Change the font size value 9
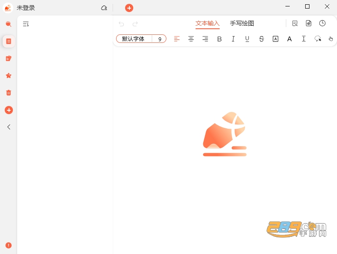The image size is (337, 254). [x=160, y=39]
